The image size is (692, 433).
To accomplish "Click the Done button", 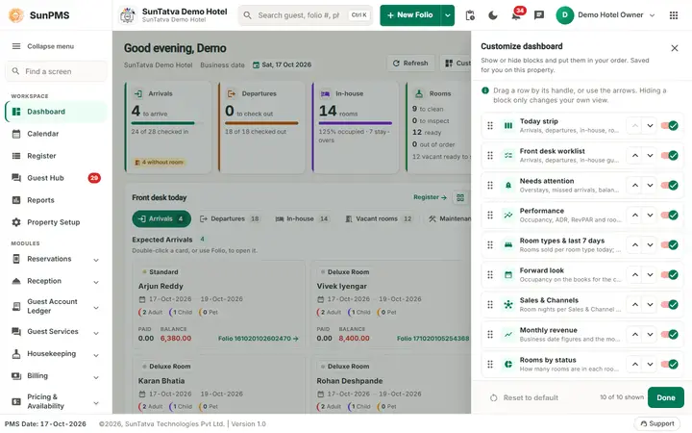I will pyautogui.click(x=665, y=397).
